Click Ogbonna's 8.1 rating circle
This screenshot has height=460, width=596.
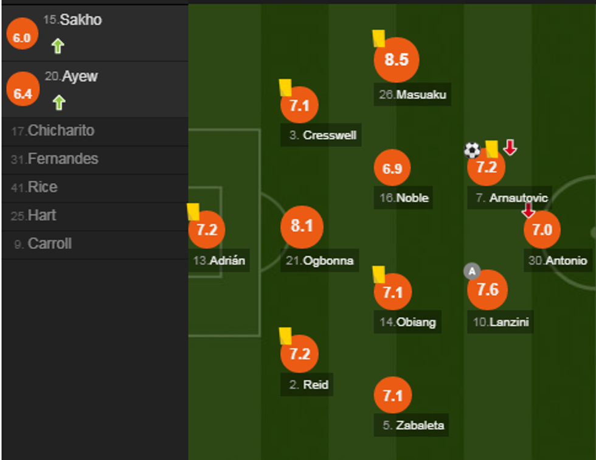coord(302,226)
